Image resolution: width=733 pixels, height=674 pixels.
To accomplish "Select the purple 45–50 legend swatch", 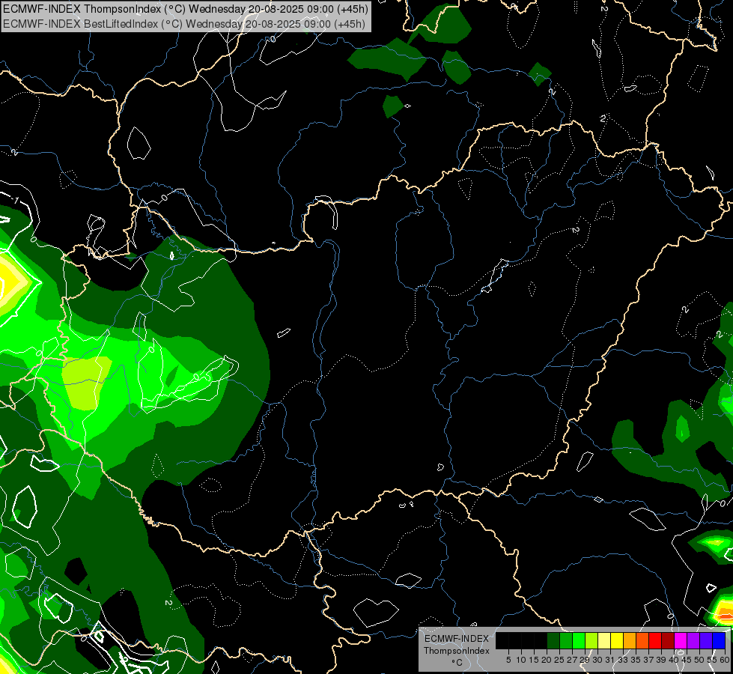I will coord(693,640).
